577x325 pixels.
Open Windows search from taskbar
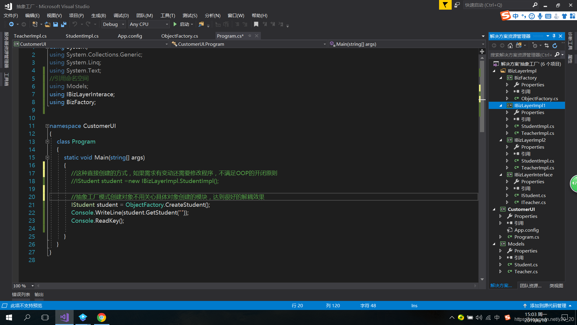click(27, 317)
